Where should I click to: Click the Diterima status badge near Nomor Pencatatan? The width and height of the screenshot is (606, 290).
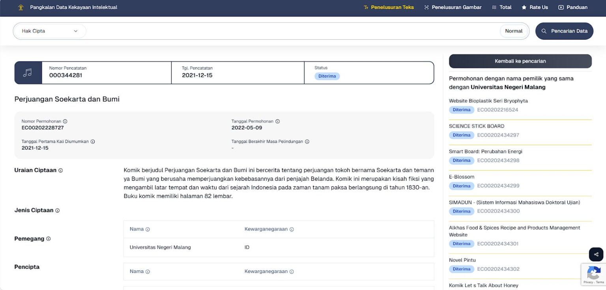(327, 76)
